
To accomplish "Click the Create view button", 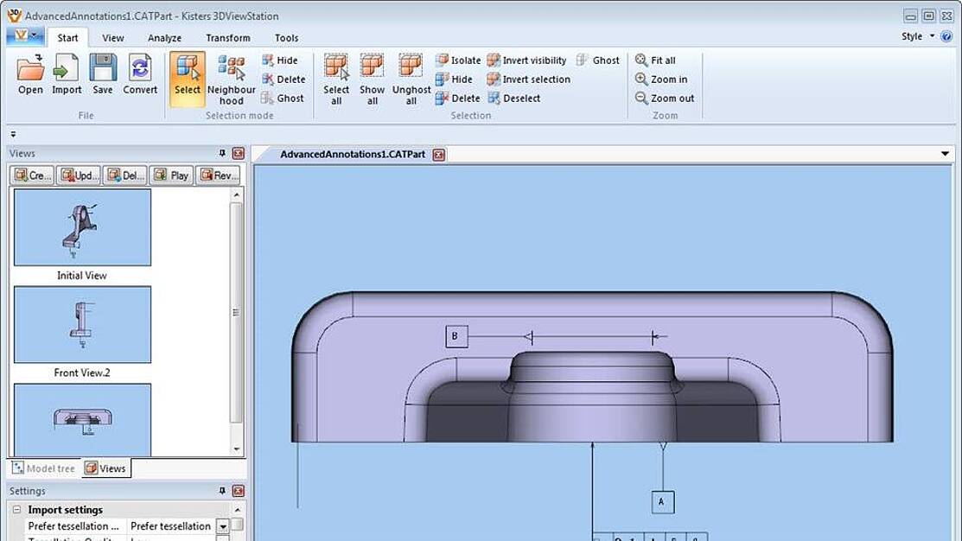I will pyautogui.click(x=32, y=175).
